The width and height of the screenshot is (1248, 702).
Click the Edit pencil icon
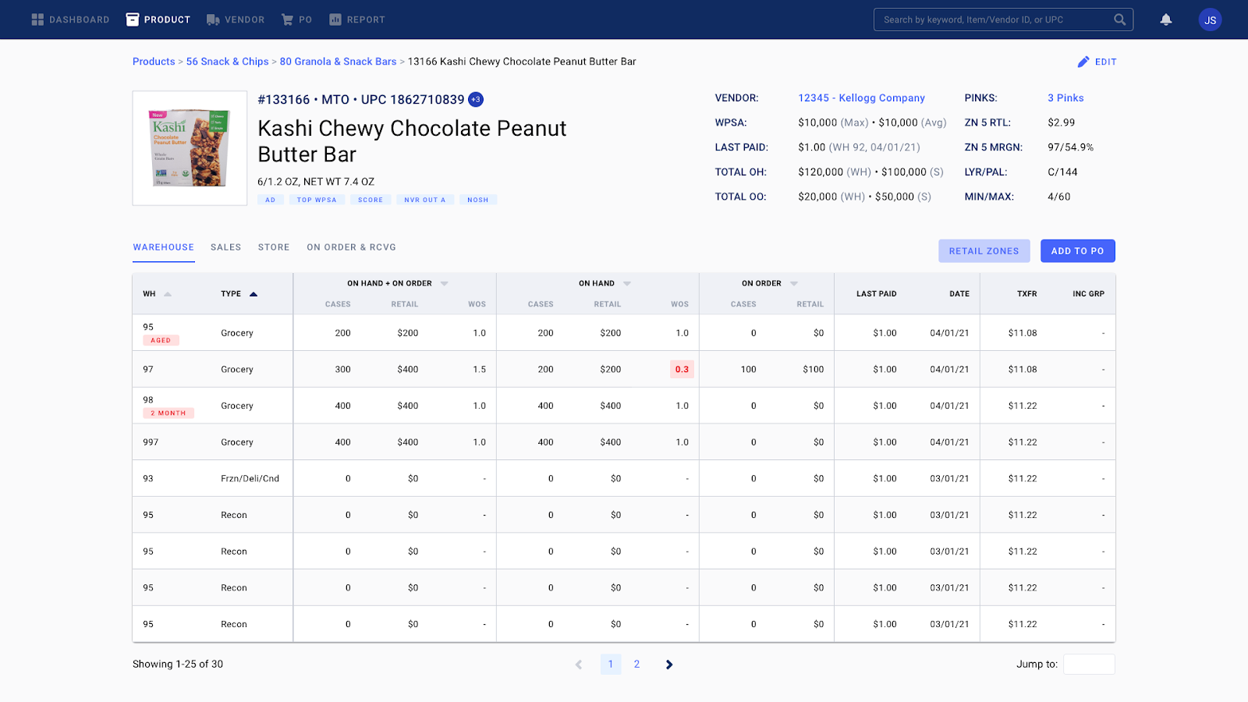(1083, 62)
